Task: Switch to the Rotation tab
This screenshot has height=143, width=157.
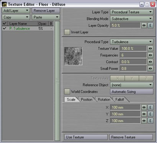Action: pos(104,99)
